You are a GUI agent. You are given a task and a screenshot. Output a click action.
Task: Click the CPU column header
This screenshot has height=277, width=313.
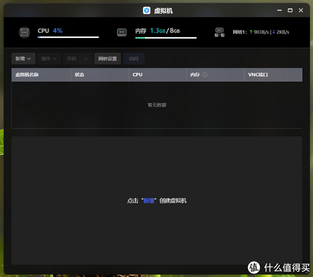click(158, 75)
